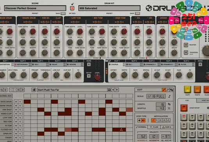Select SLOT 3 header on first bus
Viewport: 209px width, 142px height.
pyautogui.click(x=40, y=61)
